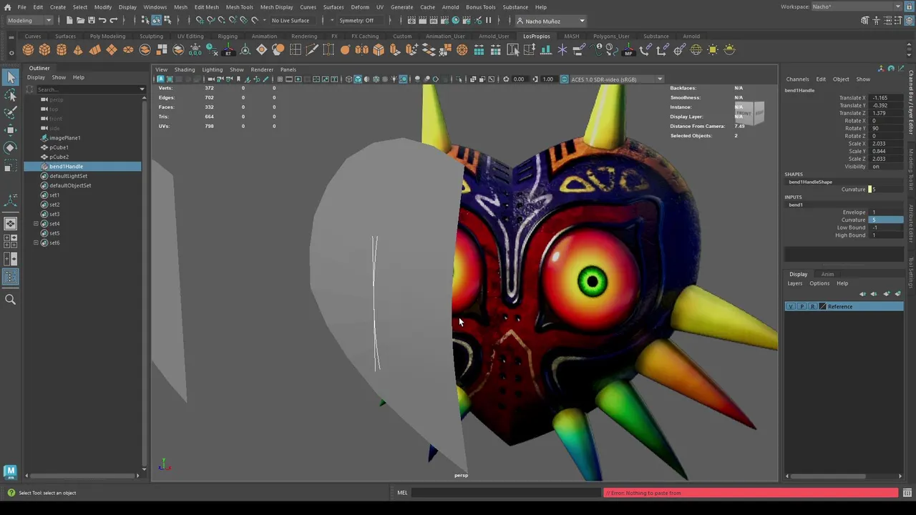The image size is (916, 515).
Task: Toggle smooth shade all in viewport toolbar
Action: click(358, 79)
